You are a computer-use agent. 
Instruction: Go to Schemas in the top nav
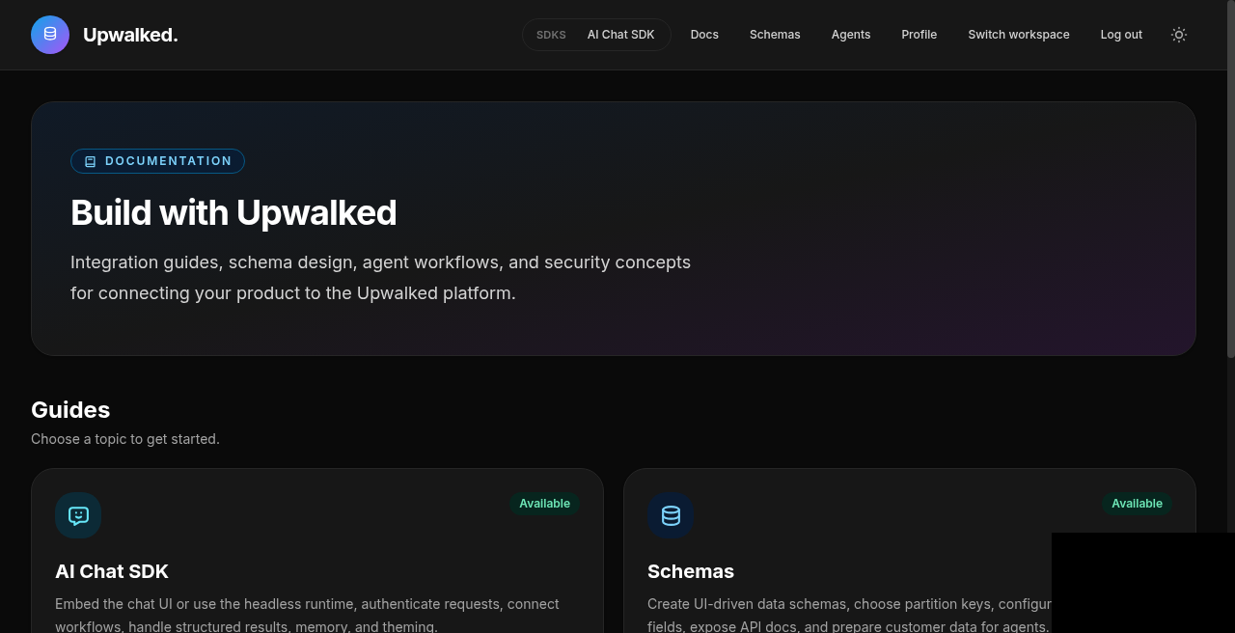tap(775, 35)
